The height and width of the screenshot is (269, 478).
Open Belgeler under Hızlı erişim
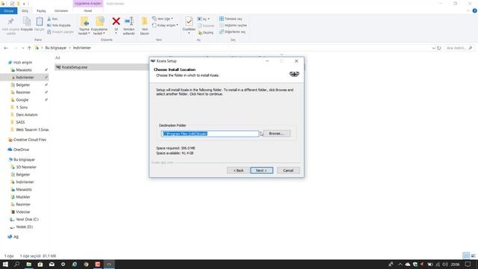(23, 84)
